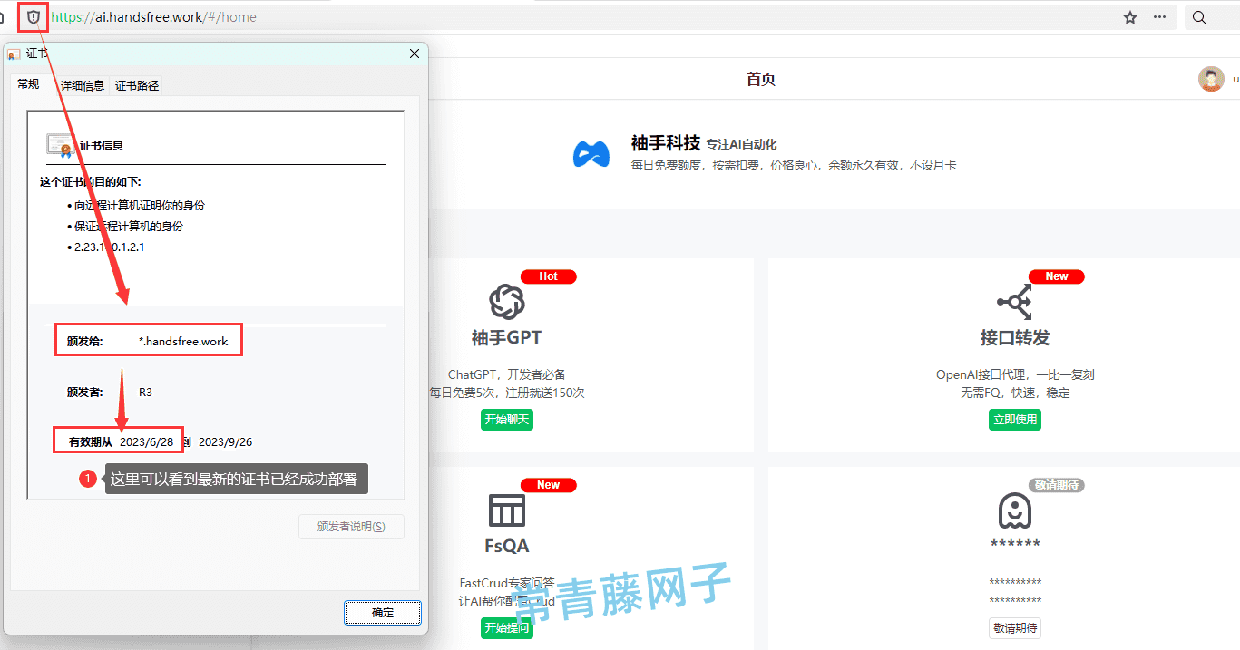The image size is (1240, 650).
Task: Confirm the dialog with 确定 button
Action: pyautogui.click(x=383, y=613)
